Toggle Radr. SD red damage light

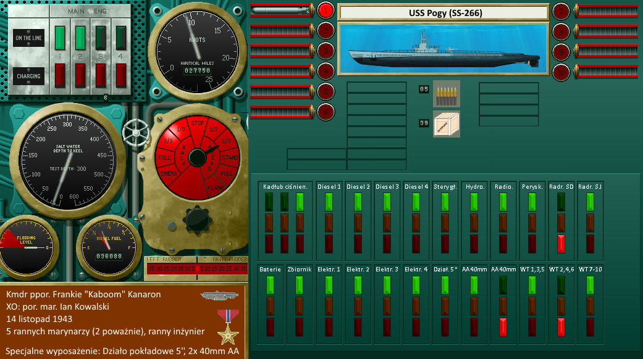coord(560,243)
